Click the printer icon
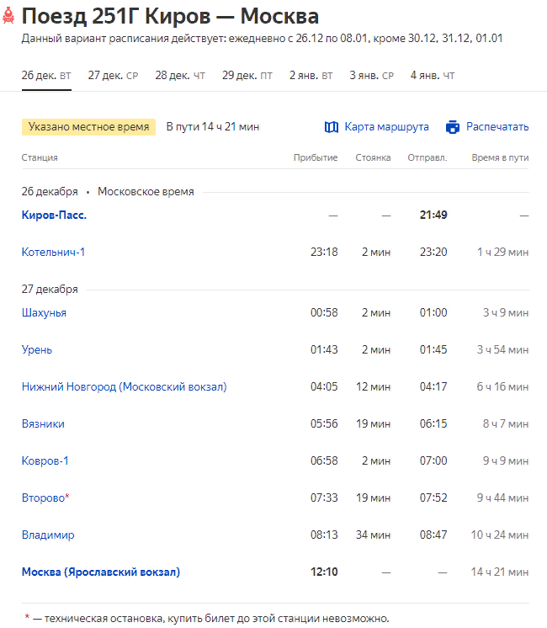 pyautogui.click(x=453, y=127)
